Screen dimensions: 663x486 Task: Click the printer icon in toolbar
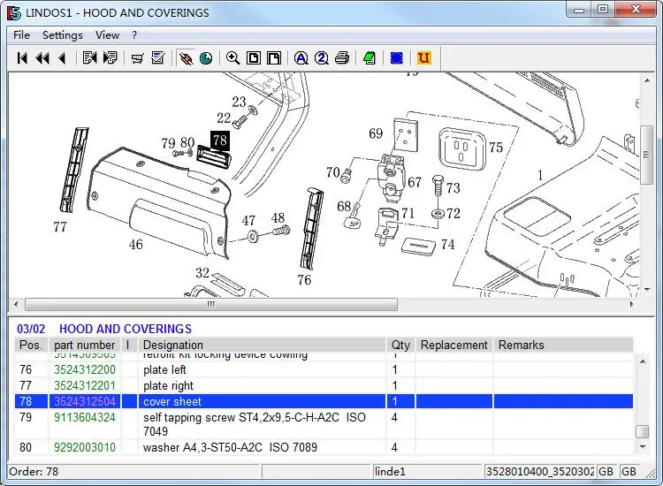tap(342, 58)
